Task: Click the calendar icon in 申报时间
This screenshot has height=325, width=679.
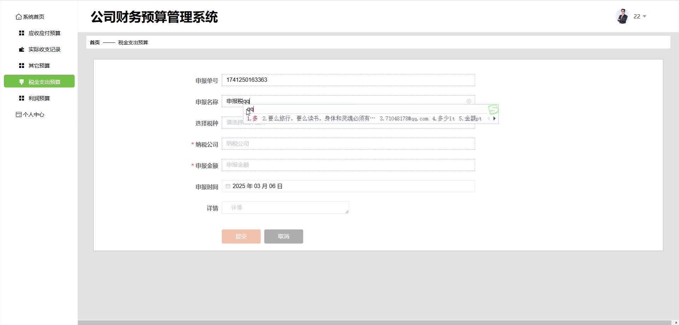Action: (228, 186)
